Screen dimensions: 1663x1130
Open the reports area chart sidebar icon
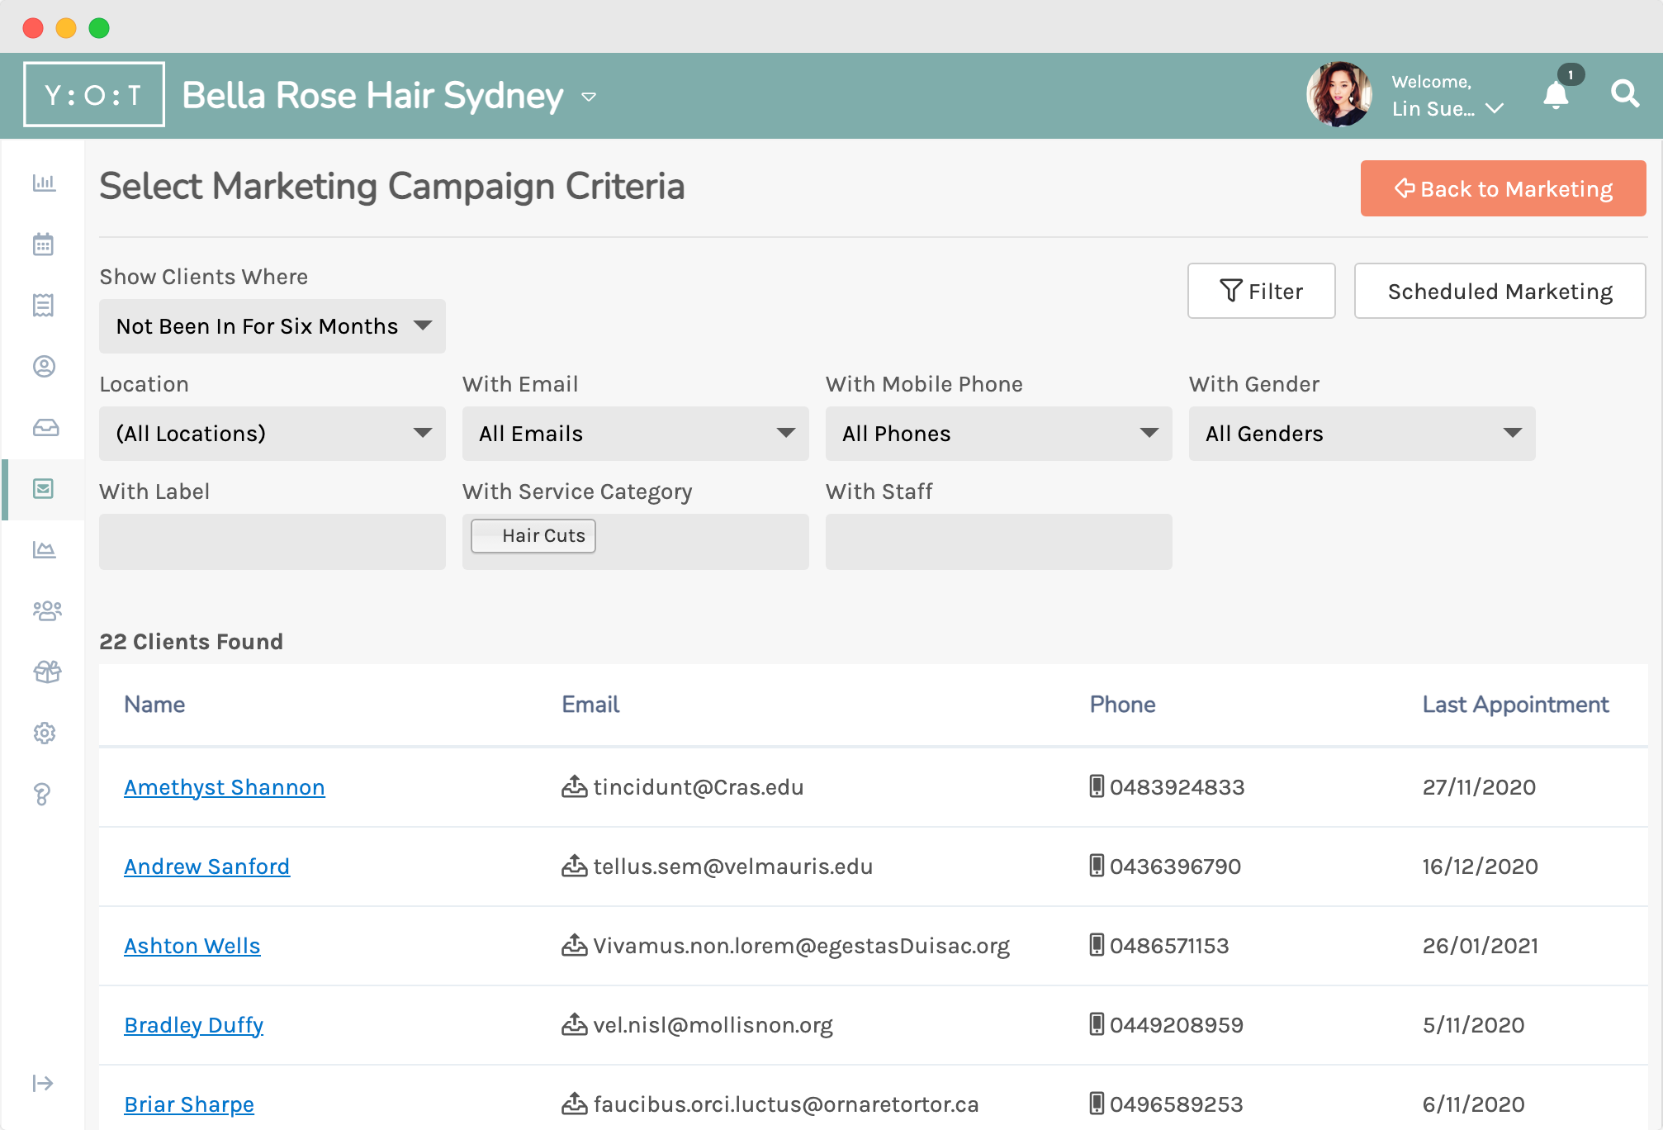pos(44,549)
